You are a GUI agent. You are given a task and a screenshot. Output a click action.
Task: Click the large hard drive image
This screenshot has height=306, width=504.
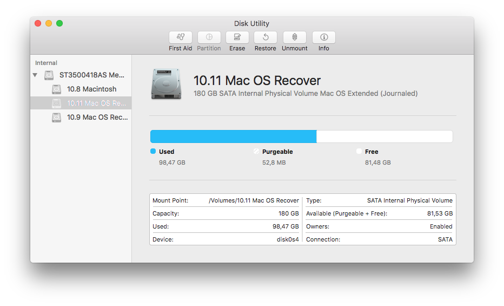click(x=166, y=83)
